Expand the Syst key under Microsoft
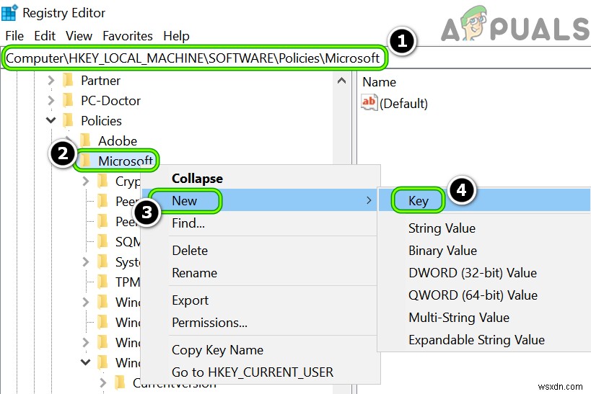Screen dimensions: 591x394 [86, 261]
